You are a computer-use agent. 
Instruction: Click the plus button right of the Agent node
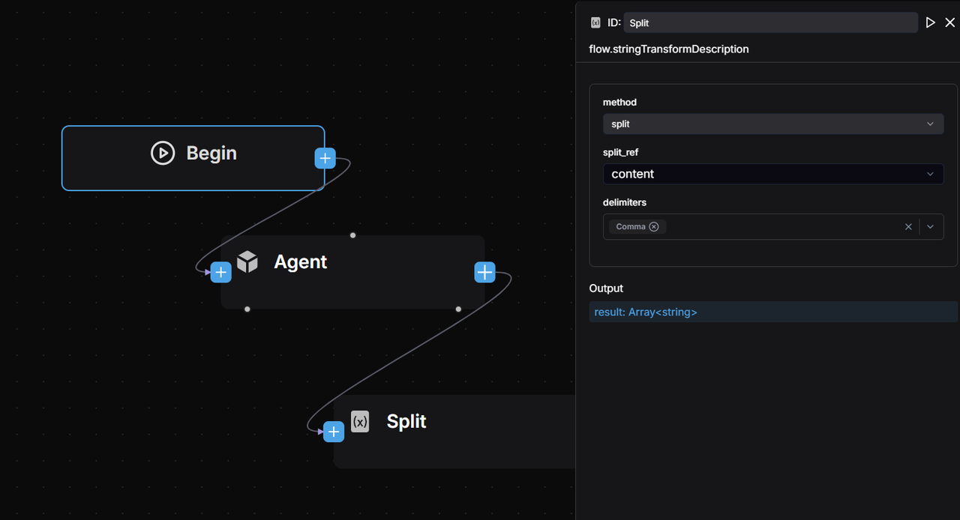click(x=484, y=272)
